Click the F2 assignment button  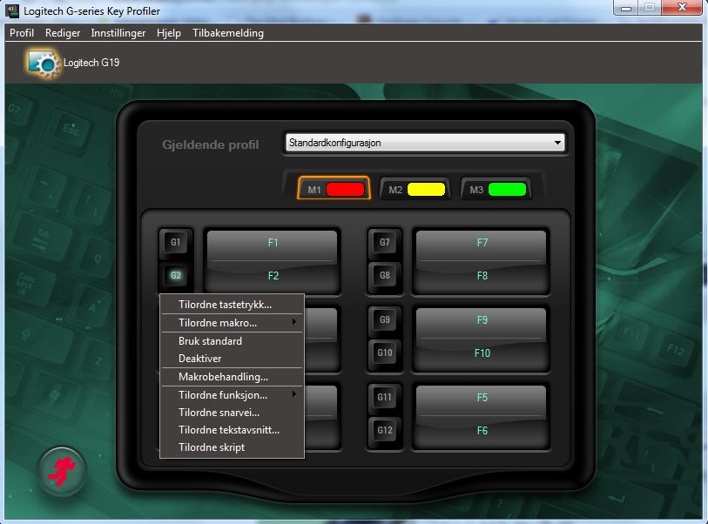tap(273, 276)
